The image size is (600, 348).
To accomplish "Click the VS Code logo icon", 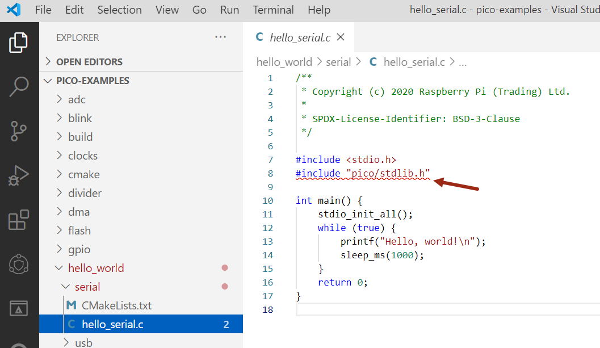I will 14,10.
